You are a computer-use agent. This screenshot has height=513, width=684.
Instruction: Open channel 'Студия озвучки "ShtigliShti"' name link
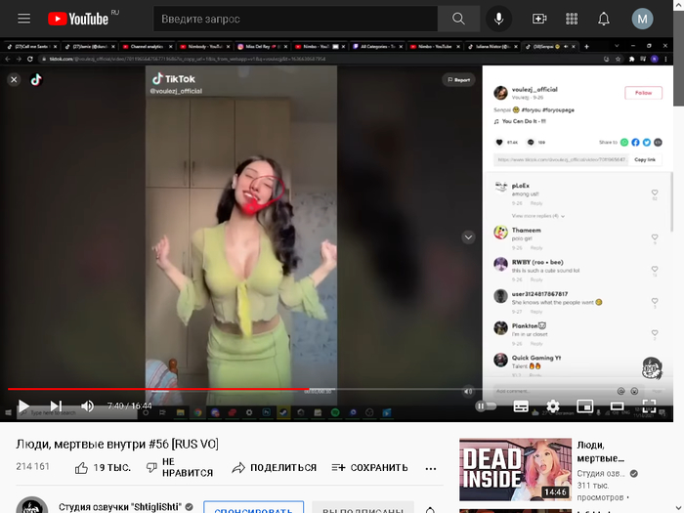click(120, 507)
